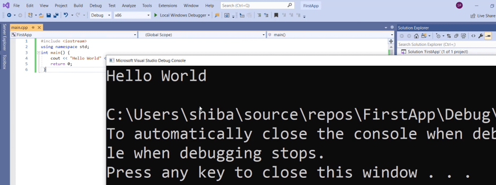Click the 'return 0;' code line
The height and width of the screenshot is (185, 496).
pyautogui.click(x=62, y=64)
